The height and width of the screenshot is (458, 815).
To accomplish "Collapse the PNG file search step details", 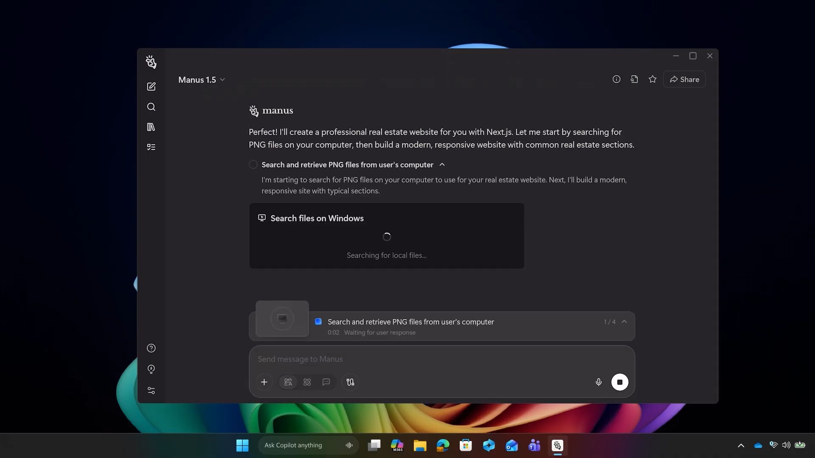I will point(442,165).
